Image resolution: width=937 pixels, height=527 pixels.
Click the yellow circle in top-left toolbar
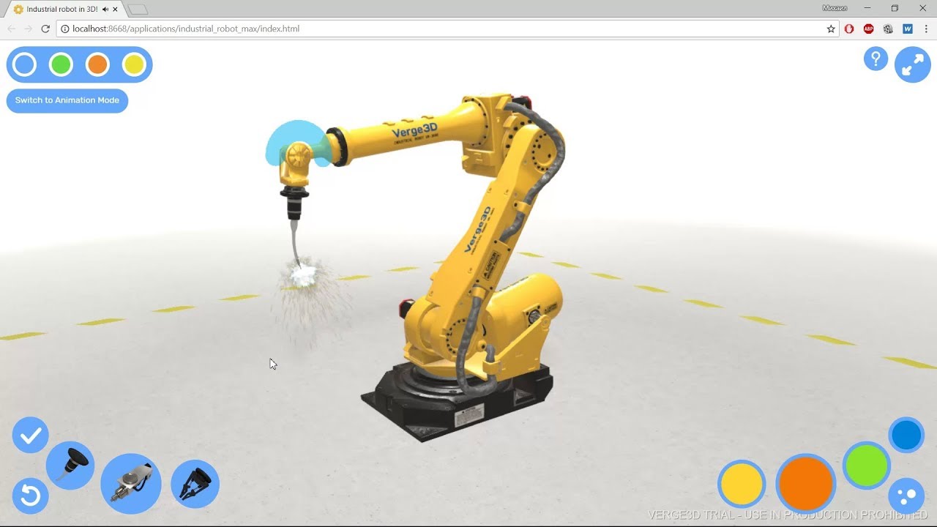click(134, 64)
